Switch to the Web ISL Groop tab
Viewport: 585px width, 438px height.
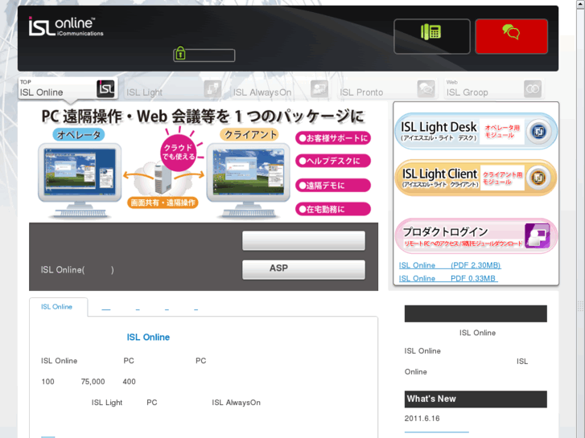493,88
